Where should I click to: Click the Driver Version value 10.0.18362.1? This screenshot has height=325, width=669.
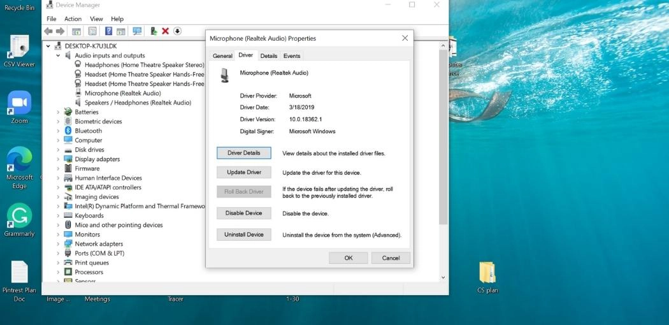point(305,119)
